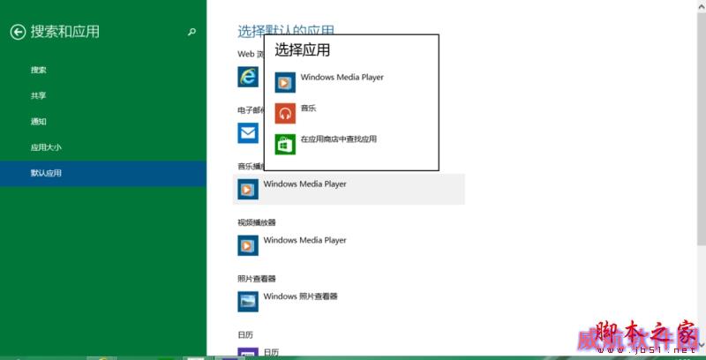Click the 选择默认的应用 heading

pyautogui.click(x=286, y=31)
